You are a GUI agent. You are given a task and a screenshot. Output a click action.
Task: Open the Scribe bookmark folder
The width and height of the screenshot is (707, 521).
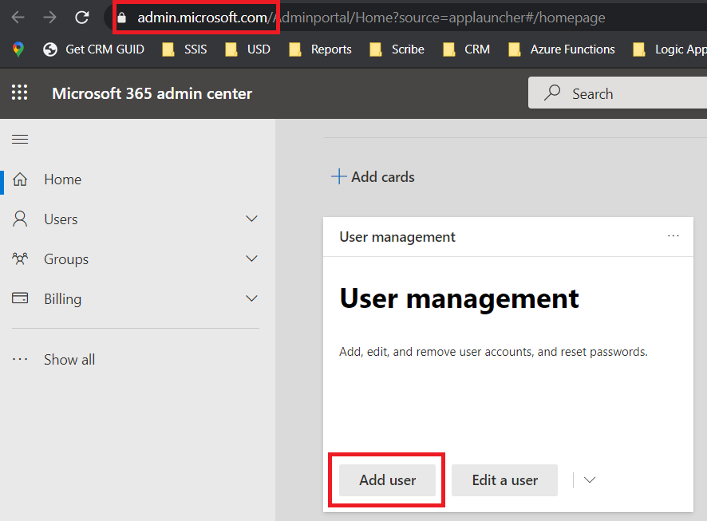[x=397, y=49]
